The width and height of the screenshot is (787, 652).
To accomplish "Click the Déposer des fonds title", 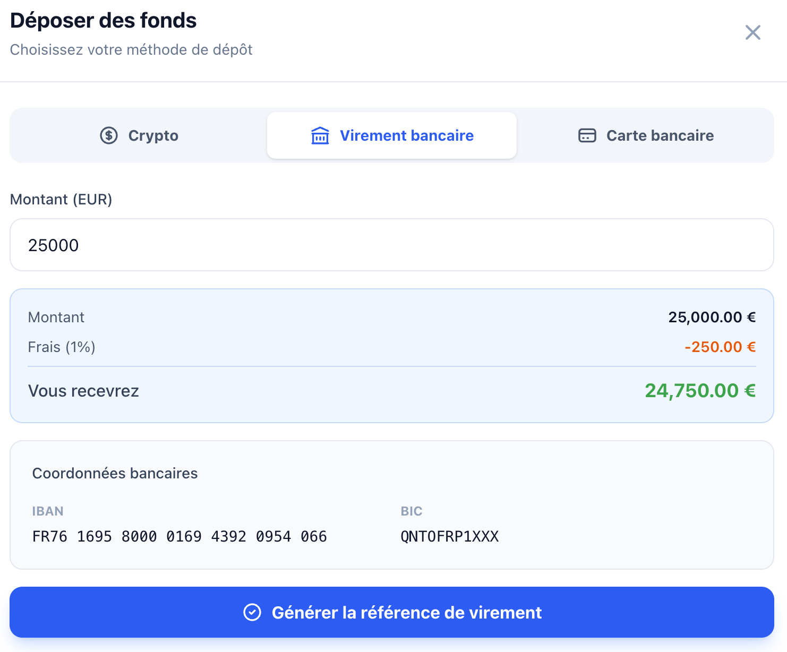I will 103,21.
